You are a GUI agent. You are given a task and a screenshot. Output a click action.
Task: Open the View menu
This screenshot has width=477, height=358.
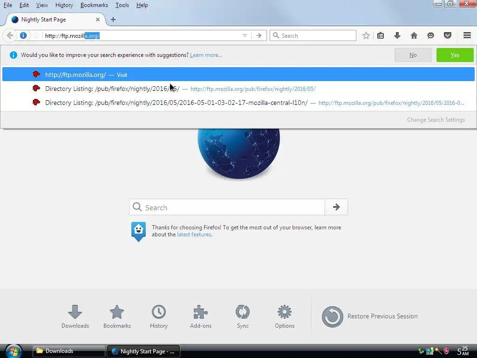(x=42, y=5)
